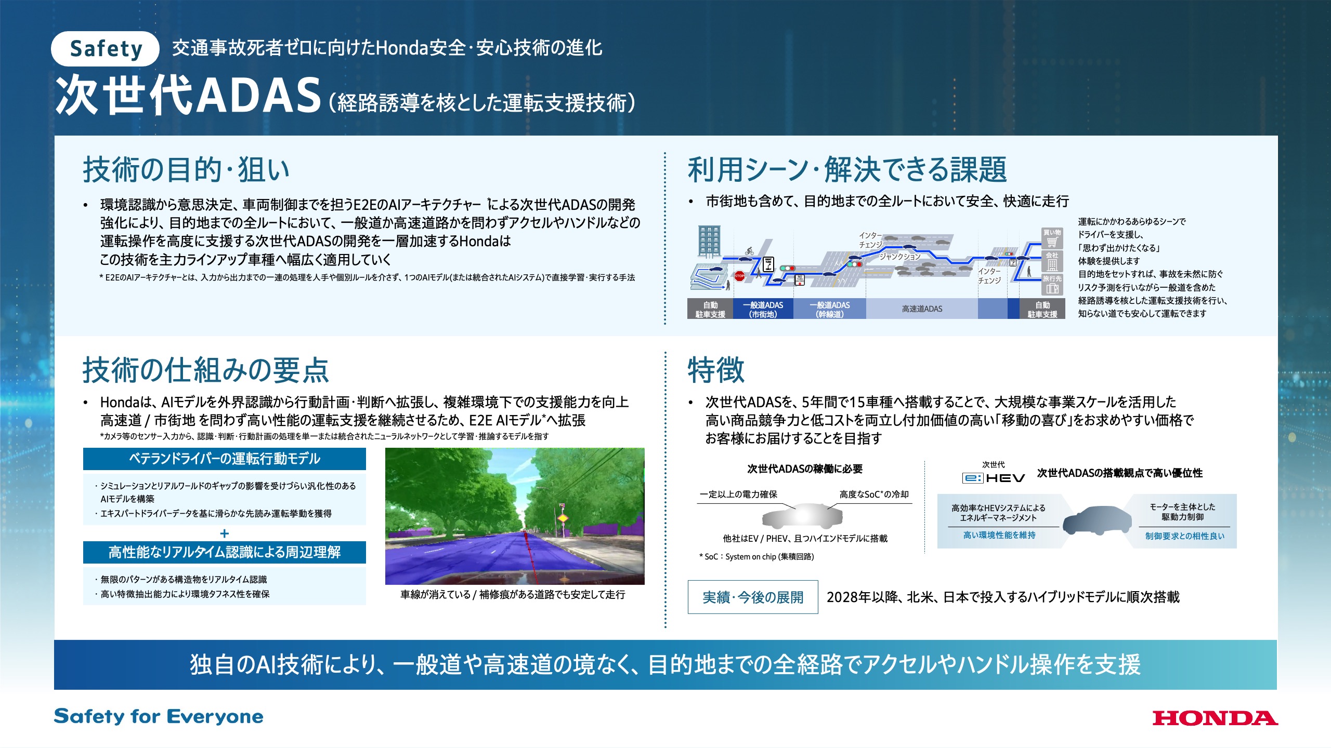Click the SoC : System on chip footnote

(x=756, y=557)
